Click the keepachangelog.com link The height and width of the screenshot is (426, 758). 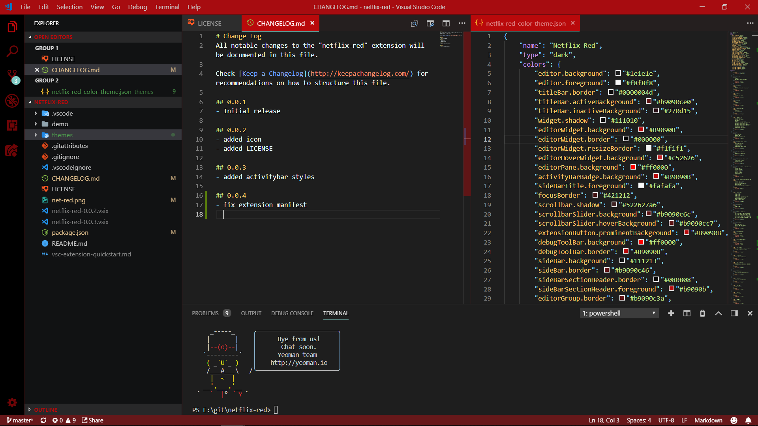(x=359, y=73)
